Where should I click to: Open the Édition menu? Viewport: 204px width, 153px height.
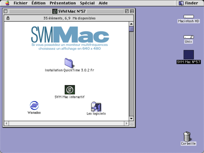point(39,3)
